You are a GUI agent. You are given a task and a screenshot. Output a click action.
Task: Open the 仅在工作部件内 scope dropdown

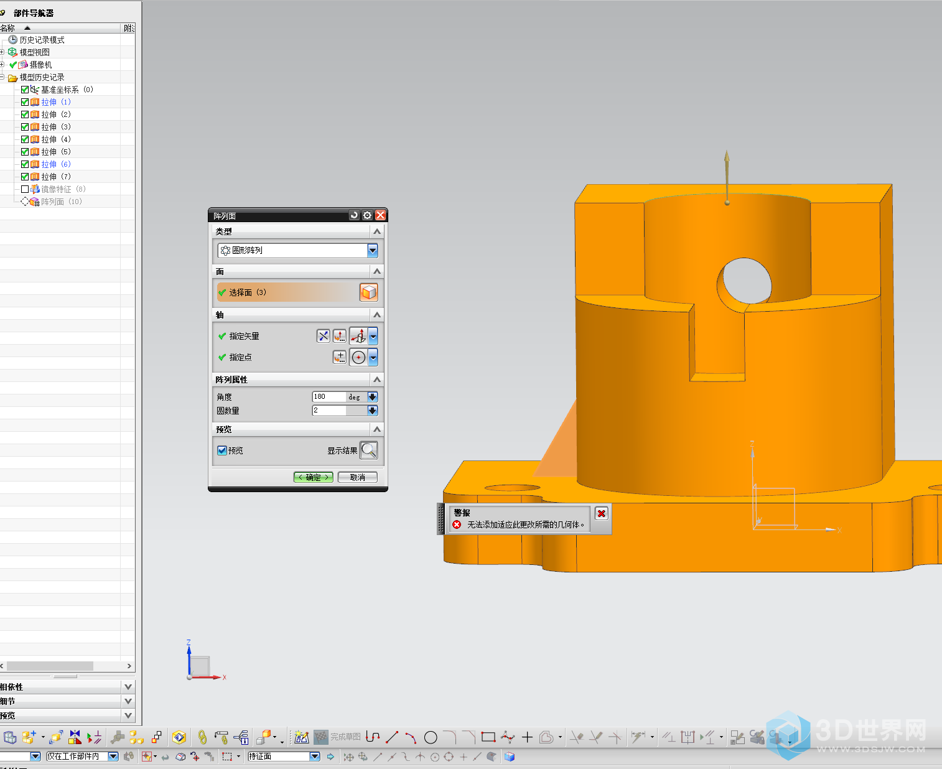pos(113,757)
